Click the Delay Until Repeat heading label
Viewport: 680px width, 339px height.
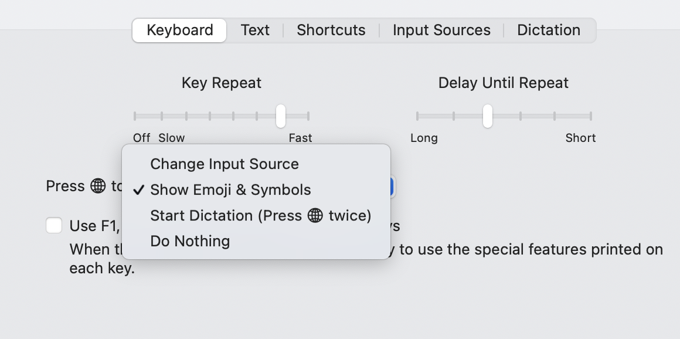pos(503,83)
